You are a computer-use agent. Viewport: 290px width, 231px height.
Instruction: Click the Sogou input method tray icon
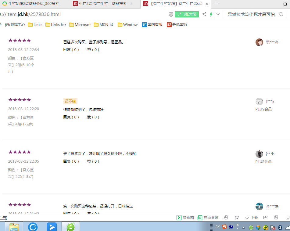224,227
